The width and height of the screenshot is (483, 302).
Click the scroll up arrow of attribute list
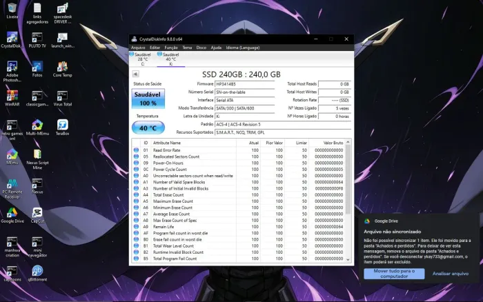(x=348, y=142)
